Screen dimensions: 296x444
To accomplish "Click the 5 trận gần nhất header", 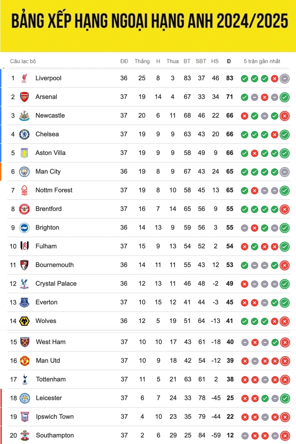I will point(262,61).
